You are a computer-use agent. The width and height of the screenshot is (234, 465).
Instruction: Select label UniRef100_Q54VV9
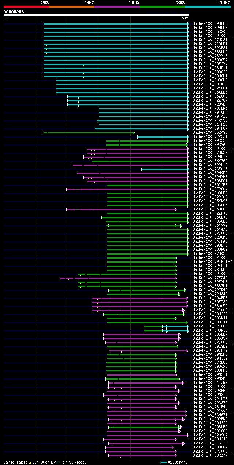click(x=210, y=226)
